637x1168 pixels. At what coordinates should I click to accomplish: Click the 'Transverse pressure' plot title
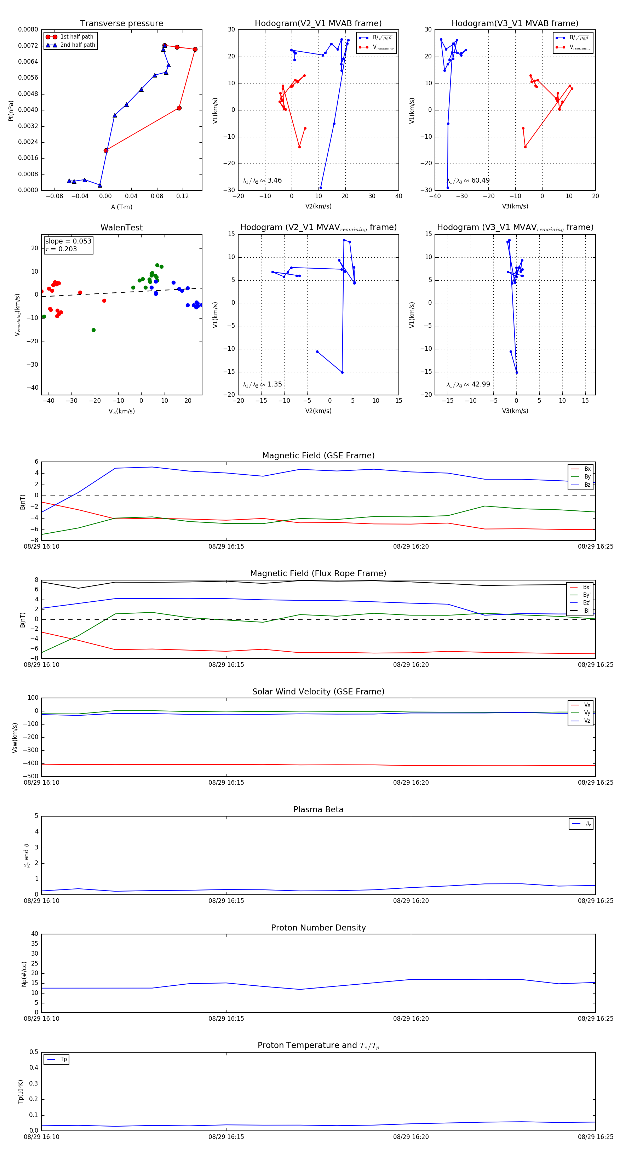click(121, 24)
